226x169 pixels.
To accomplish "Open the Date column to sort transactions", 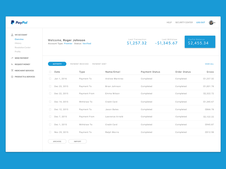I will tap(57, 72).
